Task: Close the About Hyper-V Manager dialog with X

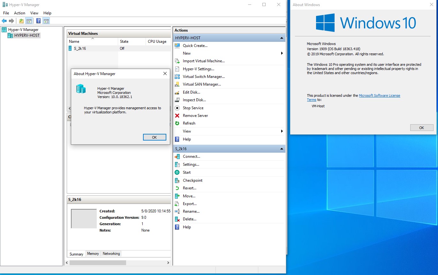Action: pos(165,73)
